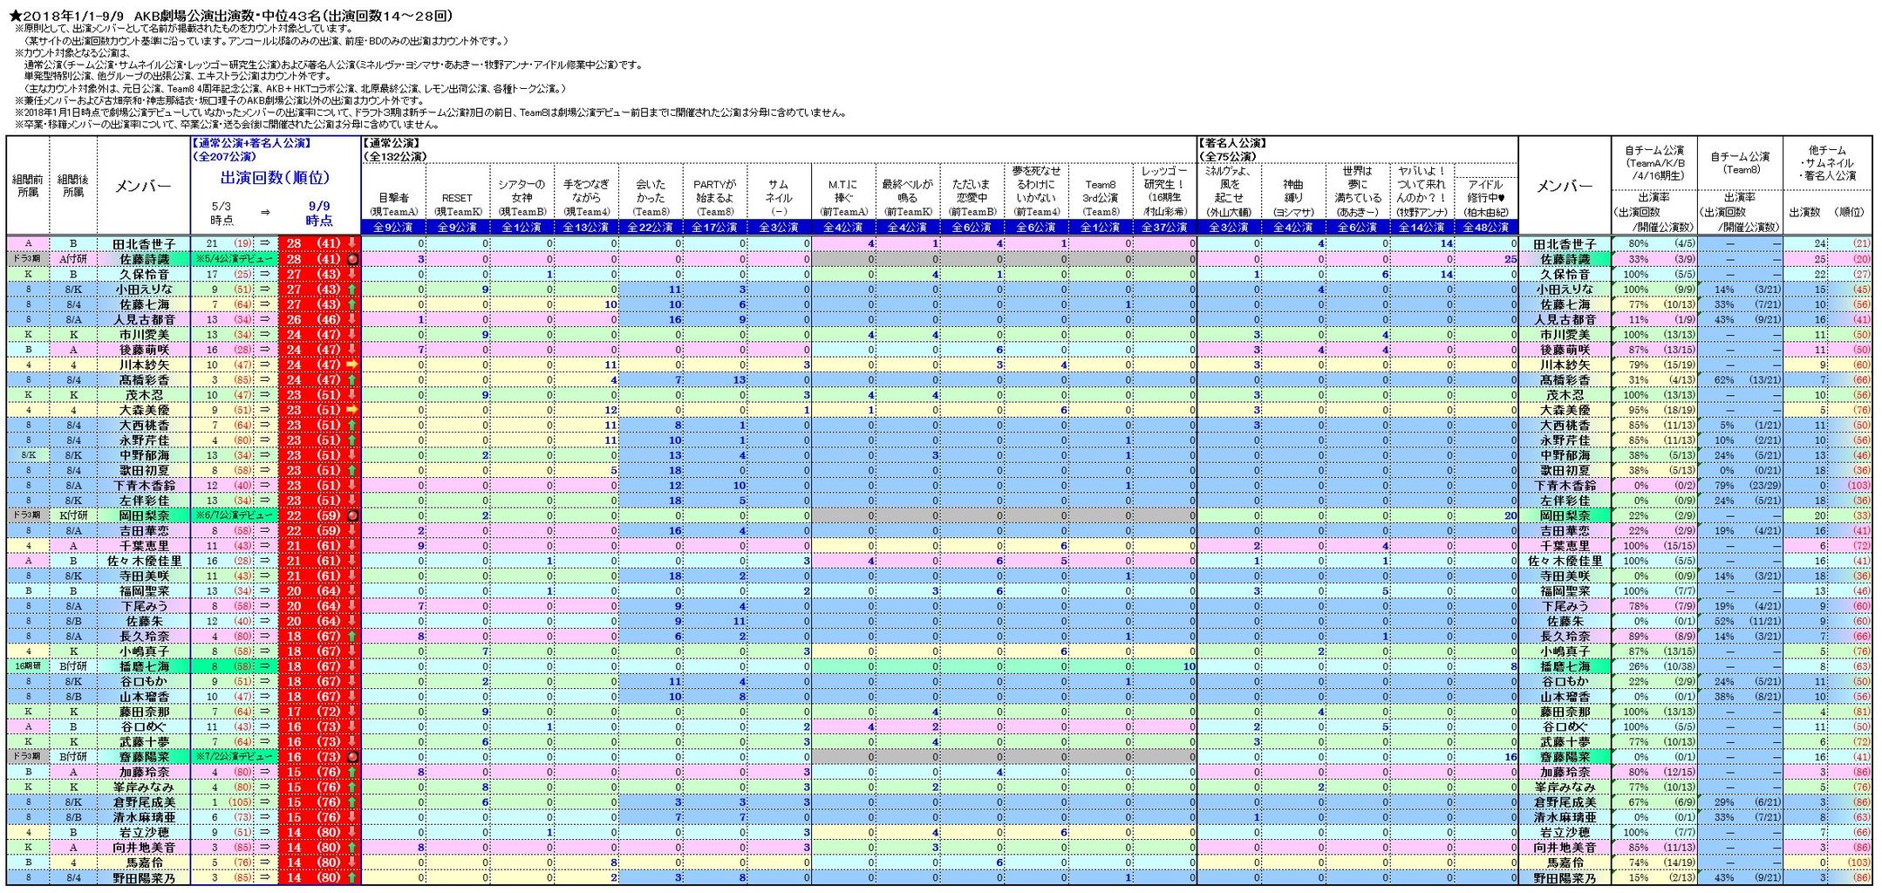The image size is (1882, 893).
Task: Select the green up arrow in 向井地美音's row
Action: point(352,848)
